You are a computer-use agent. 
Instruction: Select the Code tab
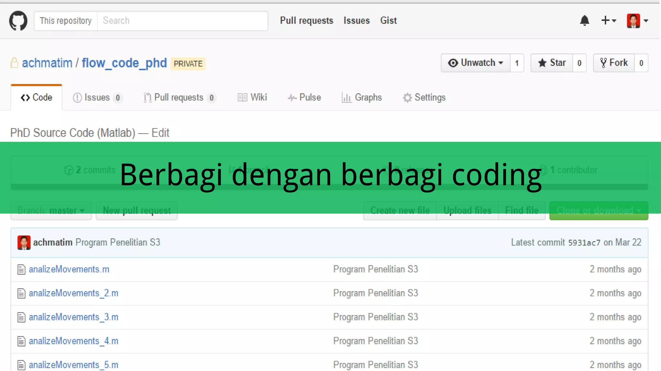click(x=36, y=98)
